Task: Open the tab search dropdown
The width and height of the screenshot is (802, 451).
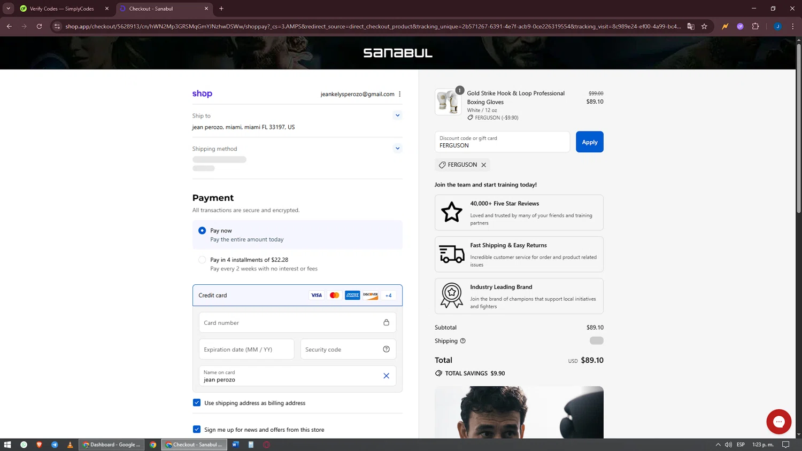Action: 8,9
